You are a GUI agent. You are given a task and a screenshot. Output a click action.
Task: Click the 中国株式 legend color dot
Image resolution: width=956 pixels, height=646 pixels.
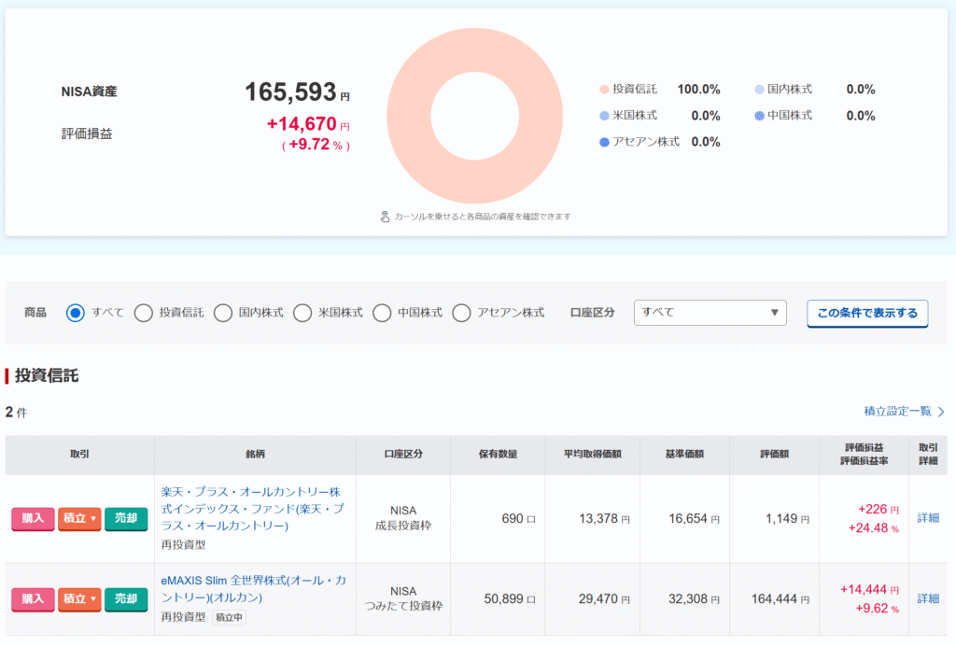pyautogui.click(x=759, y=116)
